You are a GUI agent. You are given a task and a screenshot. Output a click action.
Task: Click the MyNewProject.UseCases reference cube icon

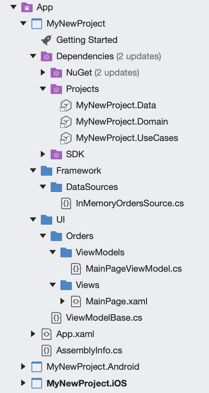(66, 138)
